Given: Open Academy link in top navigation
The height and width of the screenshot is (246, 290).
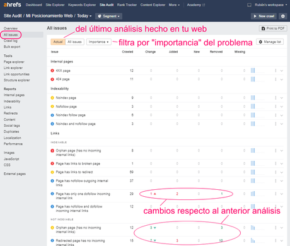Looking at the screenshot, I should point(196,5).
